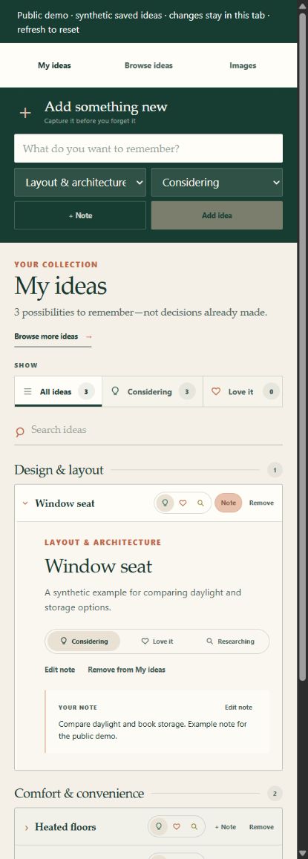
Task: Click the lightbulb icon in the Heated floors row
Action: tap(159, 826)
